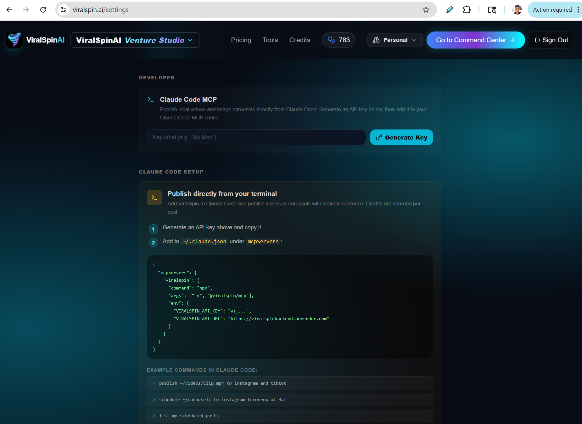Click the address bar URL viralspin.ai/settings
The width and height of the screenshot is (582, 424).
(101, 10)
